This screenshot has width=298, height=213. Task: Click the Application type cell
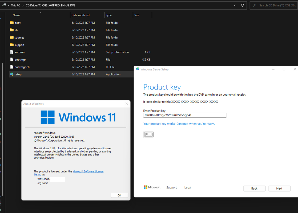[x=113, y=75]
